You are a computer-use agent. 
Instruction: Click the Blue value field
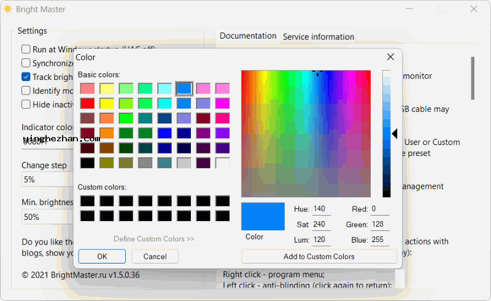point(380,240)
